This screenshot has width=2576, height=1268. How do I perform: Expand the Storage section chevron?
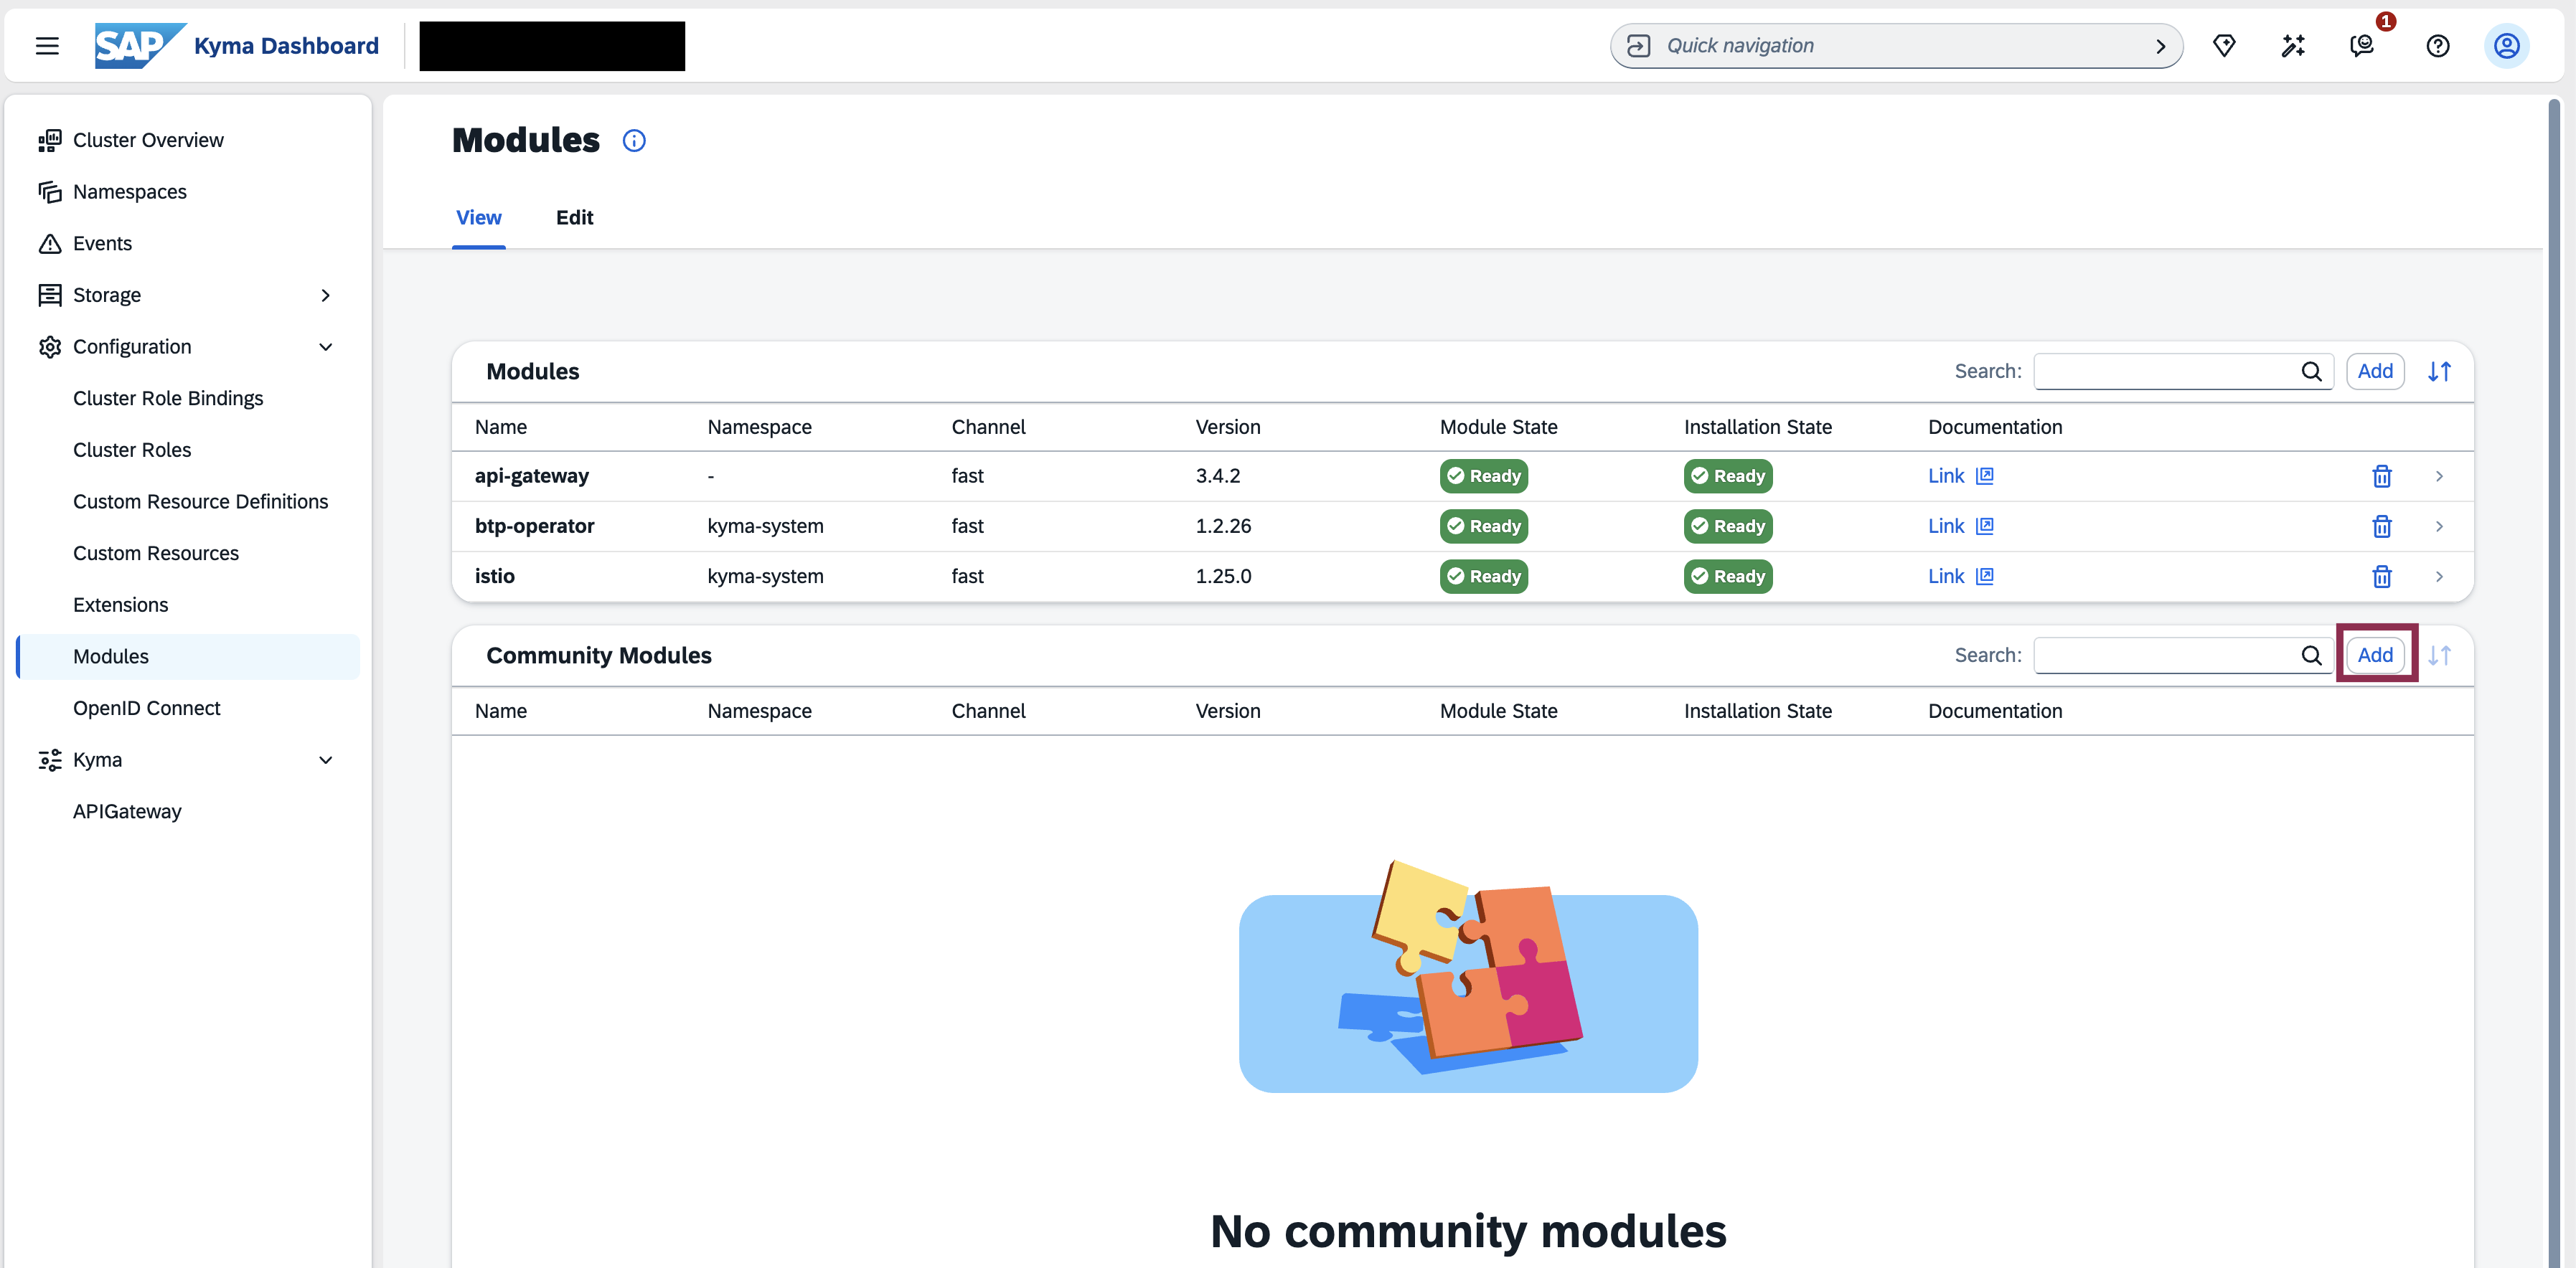coord(326,295)
